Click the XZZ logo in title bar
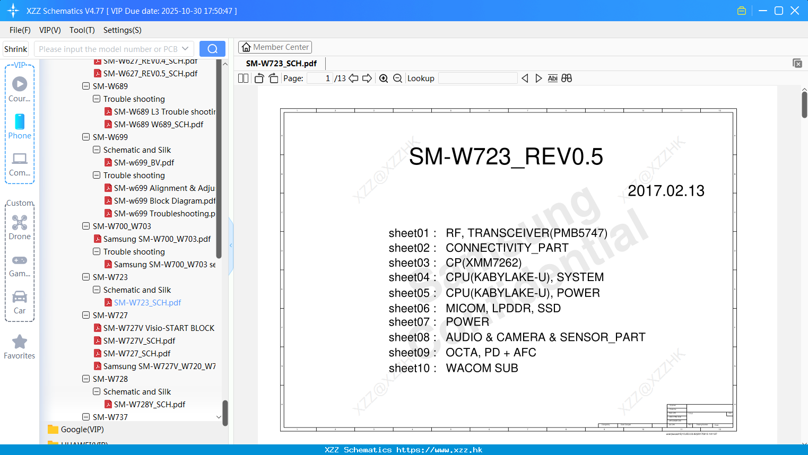Screen dimensions: 808x455 tap(13, 11)
